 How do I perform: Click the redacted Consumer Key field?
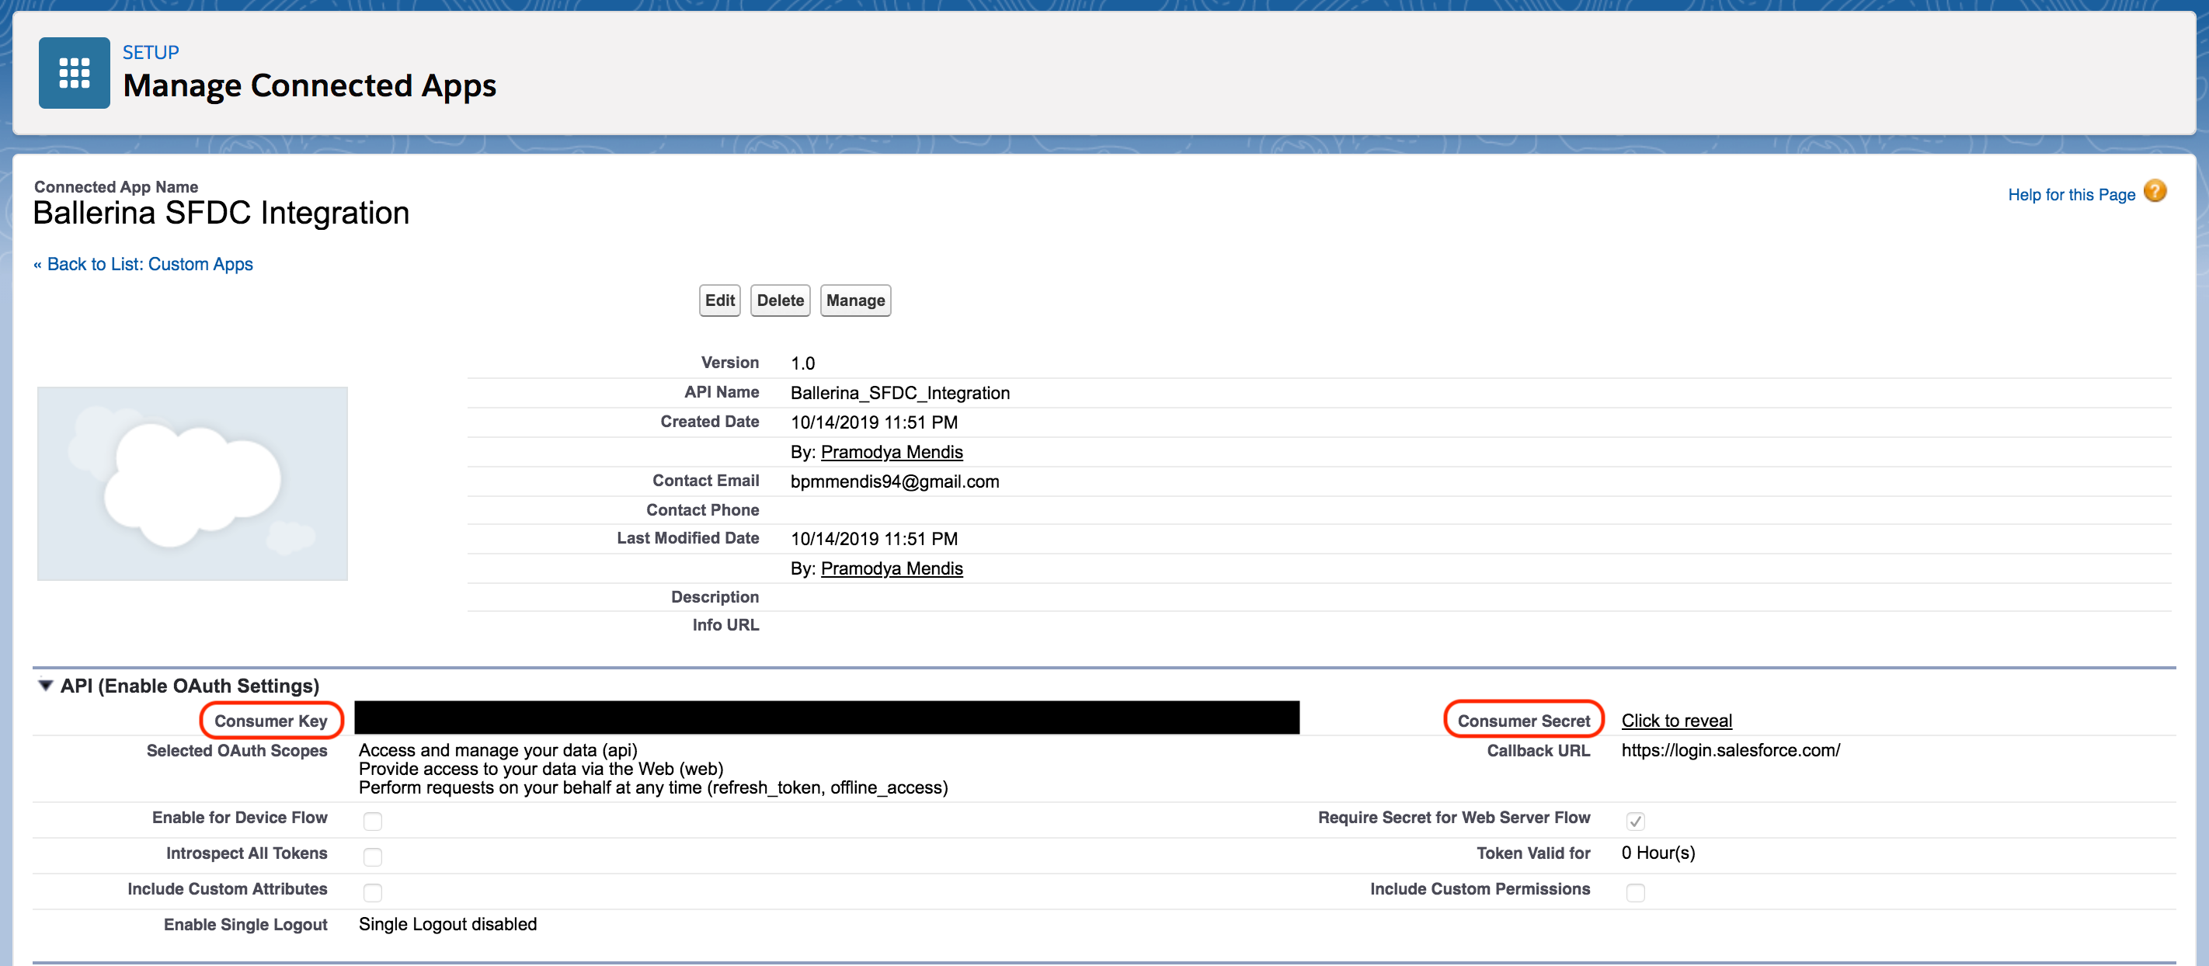pos(826,718)
